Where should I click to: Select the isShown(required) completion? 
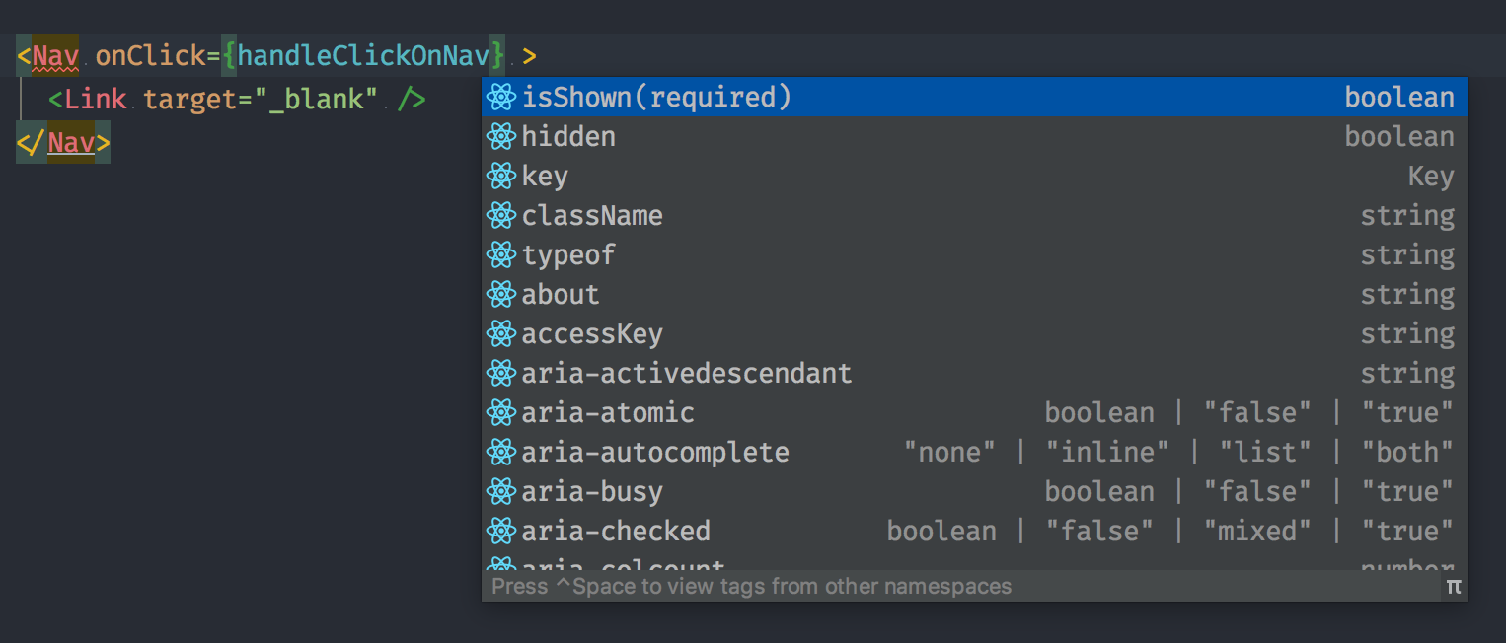[975, 97]
